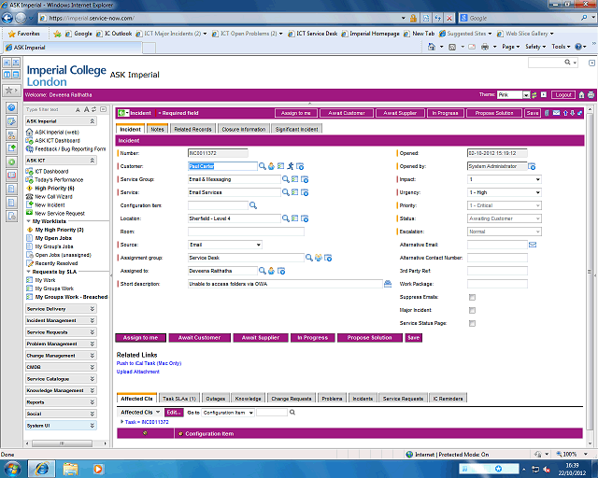Click the green back arrow beside Incident title
This screenshot has width=598, height=478.
tap(122, 113)
